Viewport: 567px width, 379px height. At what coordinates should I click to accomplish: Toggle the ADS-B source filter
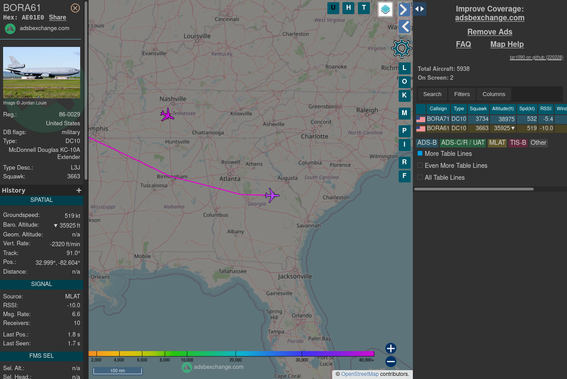point(427,143)
